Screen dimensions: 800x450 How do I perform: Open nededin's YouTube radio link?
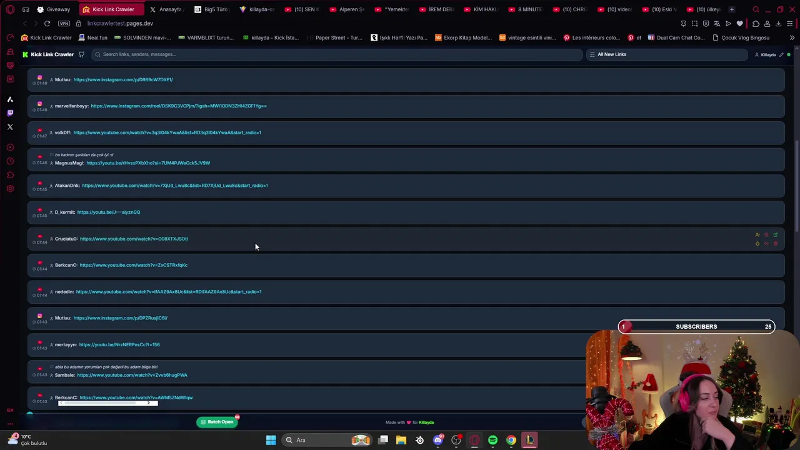[x=169, y=292]
